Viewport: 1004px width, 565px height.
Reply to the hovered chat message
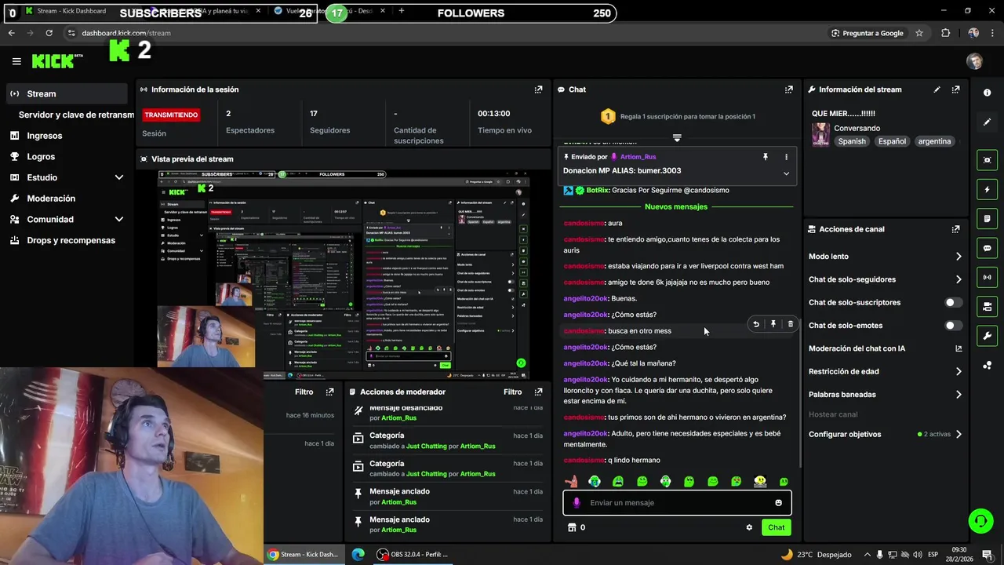point(756,324)
